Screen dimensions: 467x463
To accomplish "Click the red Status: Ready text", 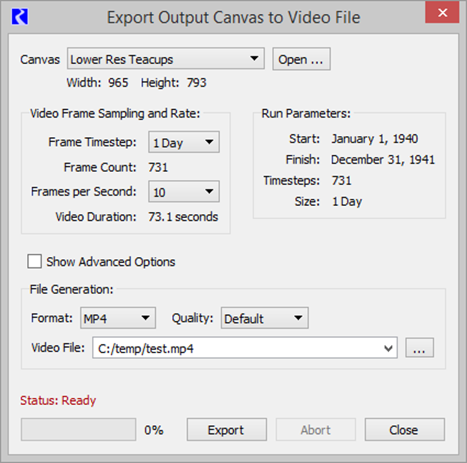I will (x=58, y=400).
